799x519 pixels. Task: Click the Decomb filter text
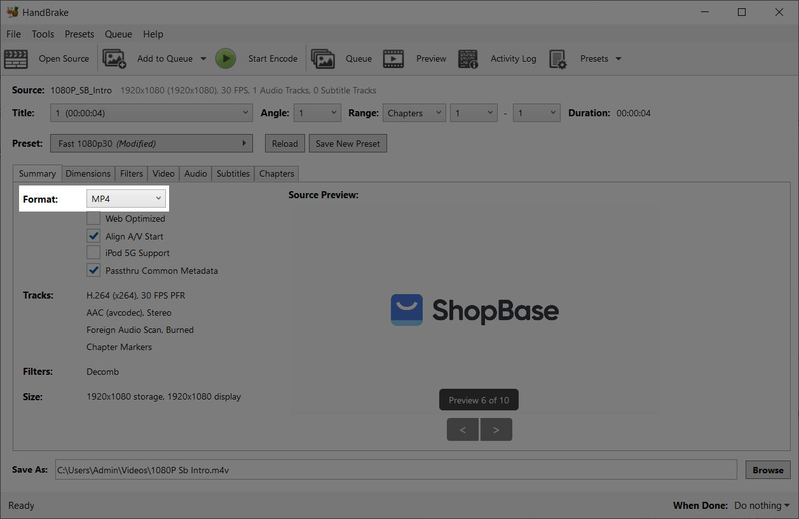pos(102,372)
